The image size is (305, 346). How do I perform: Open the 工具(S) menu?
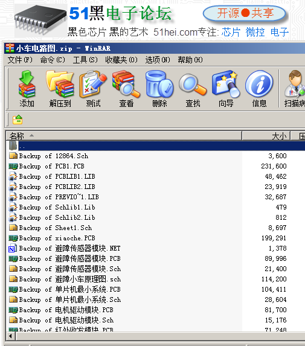pos(85,60)
